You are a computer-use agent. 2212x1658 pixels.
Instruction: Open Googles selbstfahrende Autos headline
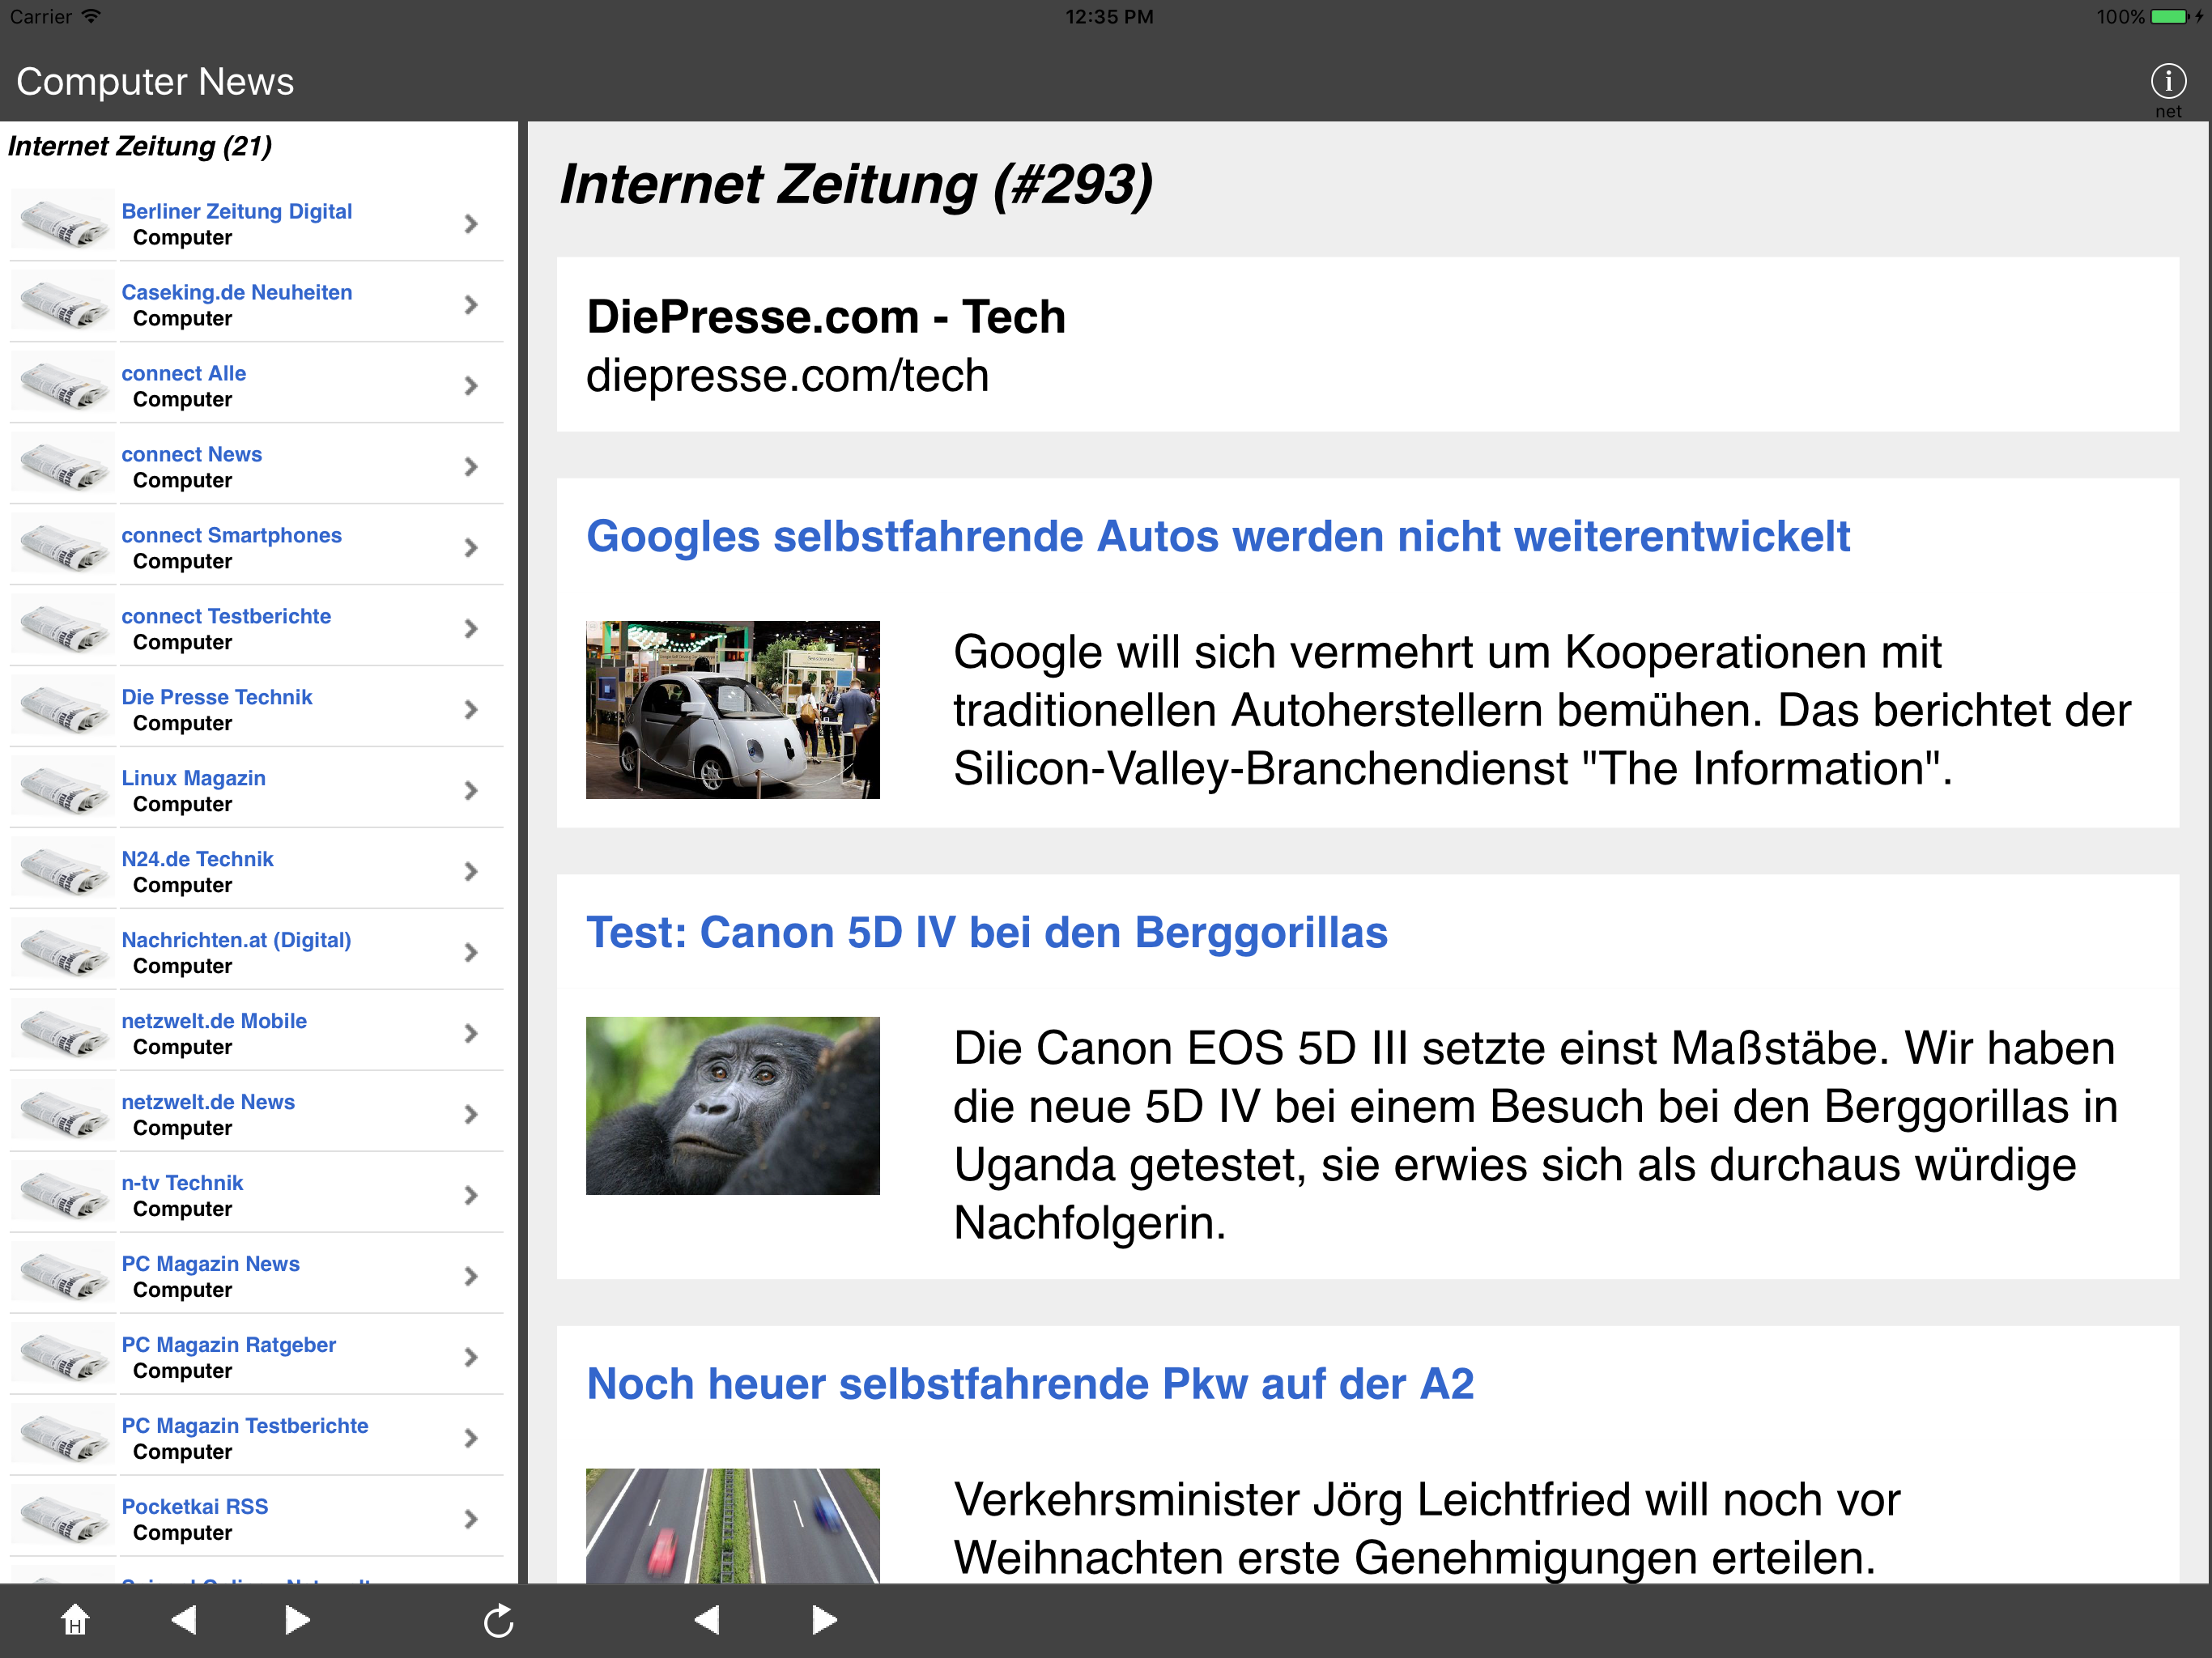click(1217, 537)
